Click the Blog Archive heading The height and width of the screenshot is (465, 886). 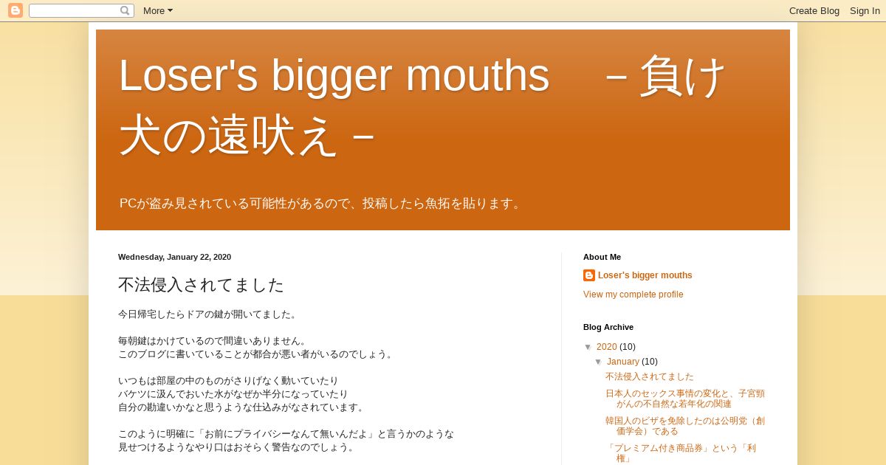pos(608,327)
